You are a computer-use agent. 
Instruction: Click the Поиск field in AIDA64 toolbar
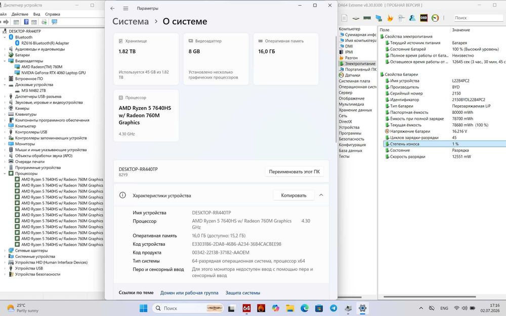point(479,18)
